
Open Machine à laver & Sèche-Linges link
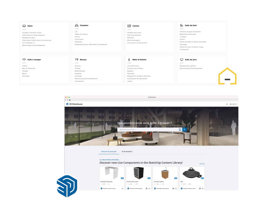pyautogui.click(x=192, y=47)
